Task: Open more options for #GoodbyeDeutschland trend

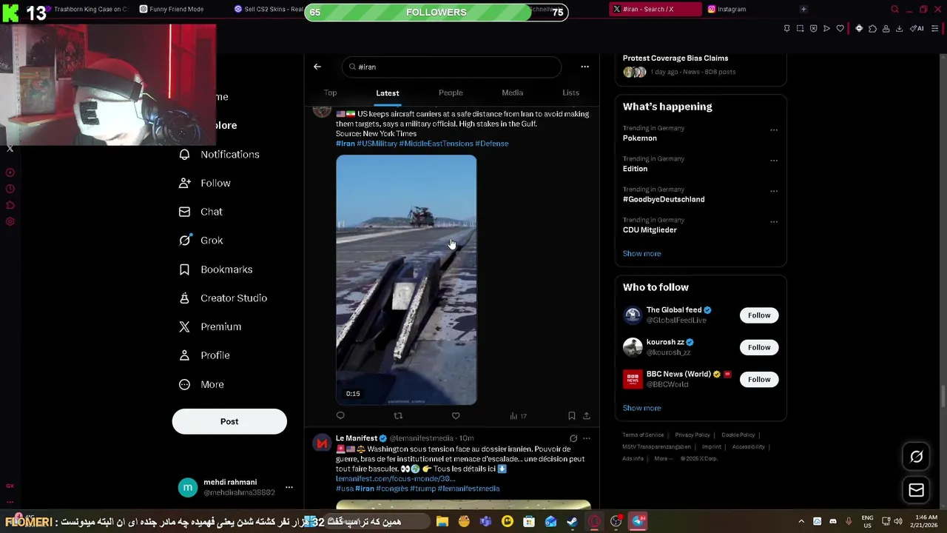Action: [774, 191]
